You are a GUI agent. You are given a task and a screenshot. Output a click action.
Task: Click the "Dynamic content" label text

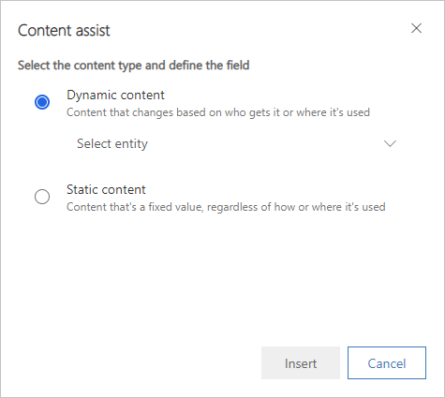(115, 95)
